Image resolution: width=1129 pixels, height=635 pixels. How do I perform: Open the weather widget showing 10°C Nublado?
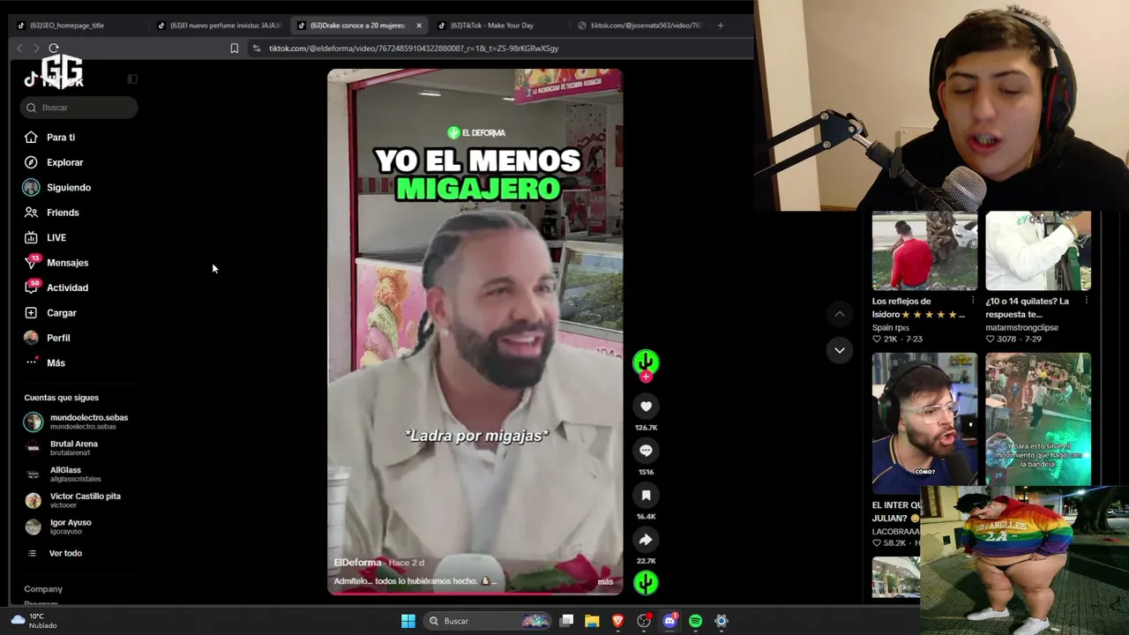pyautogui.click(x=34, y=621)
